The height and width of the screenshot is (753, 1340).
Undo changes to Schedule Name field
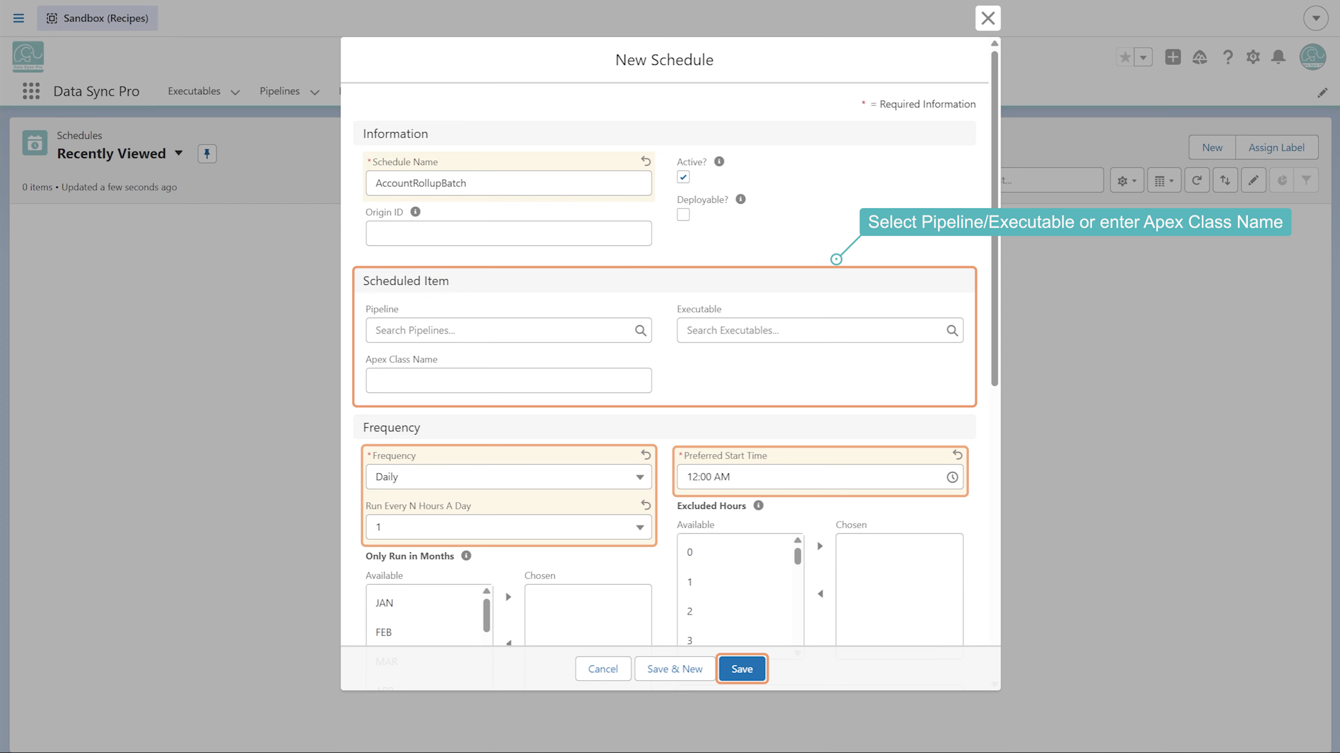(x=646, y=161)
